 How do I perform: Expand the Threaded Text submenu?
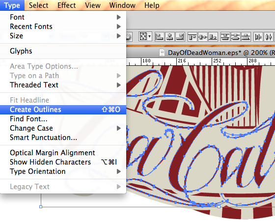click(x=63, y=85)
